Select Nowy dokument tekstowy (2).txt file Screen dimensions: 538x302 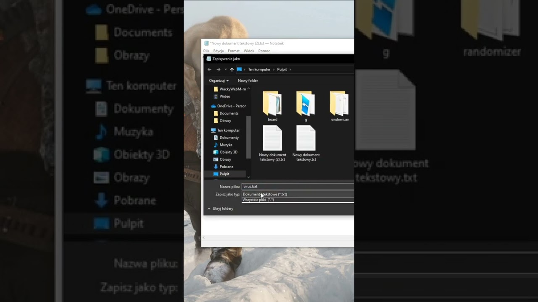[x=272, y=139]
